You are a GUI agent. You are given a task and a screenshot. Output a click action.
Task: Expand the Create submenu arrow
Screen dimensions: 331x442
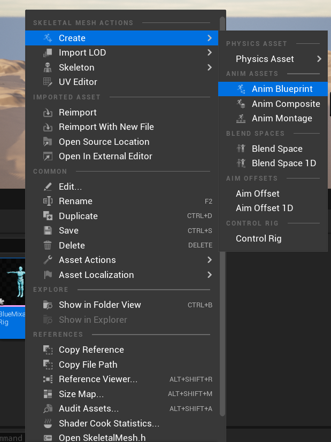point(210,38)
